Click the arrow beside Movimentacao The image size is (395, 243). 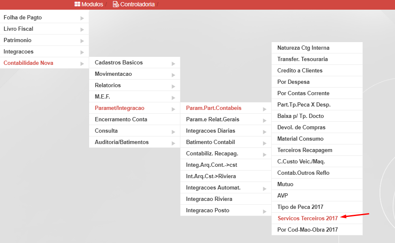click(173, 75)
